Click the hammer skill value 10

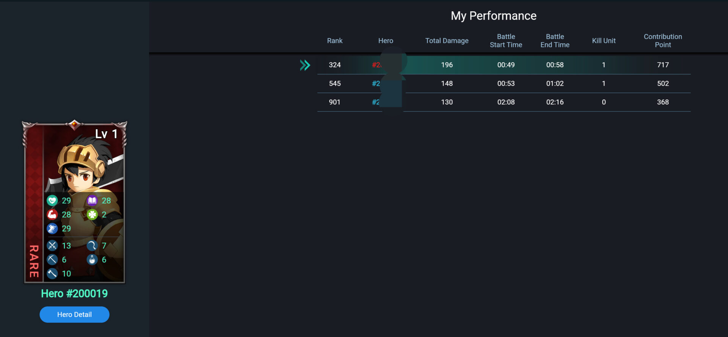click(x=66, y=274)
